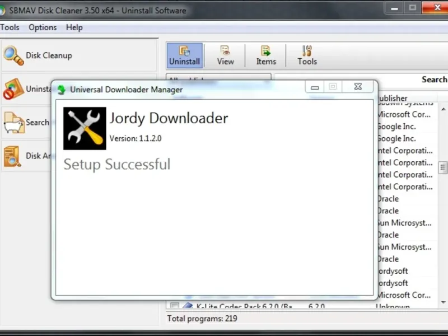Open the Help menu
The height and width of the screenshot is (336, 448).
[x=74, y=27]
